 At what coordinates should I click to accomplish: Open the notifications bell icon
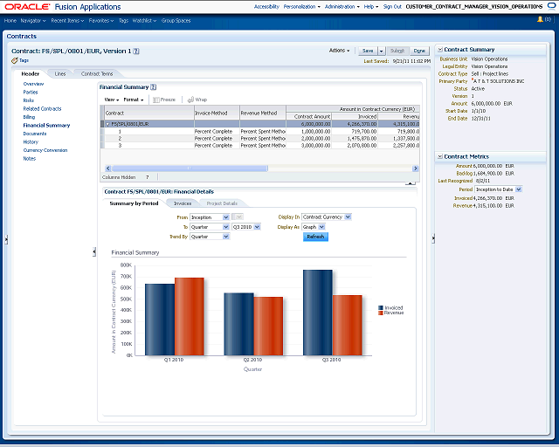(540, 19)
